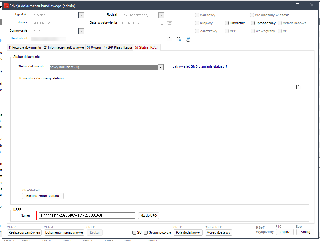Open the JPK Klasyfikacja tab
The height and width of the screenshot is (241, 320).
pos(117,47)
